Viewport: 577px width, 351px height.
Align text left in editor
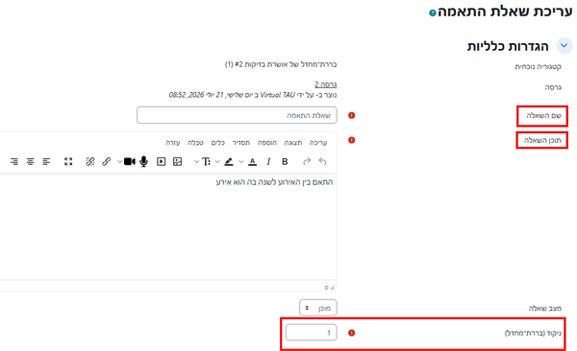46,161
